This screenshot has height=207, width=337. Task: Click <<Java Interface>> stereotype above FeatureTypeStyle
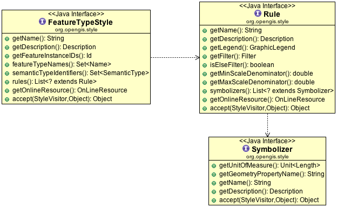(x=76, y=14)
